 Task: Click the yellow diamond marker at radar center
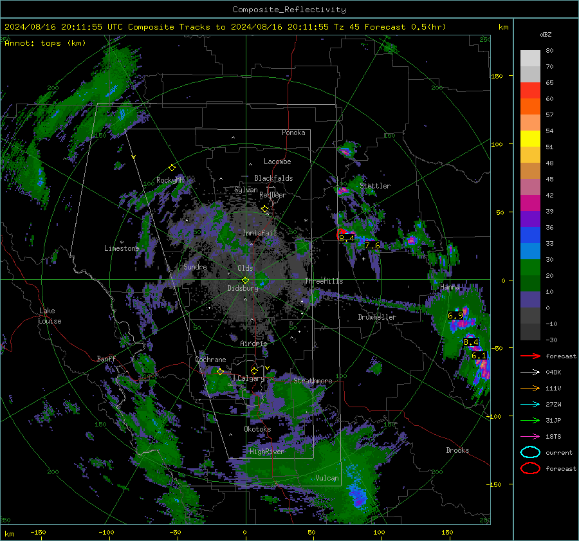coord(245,280)
